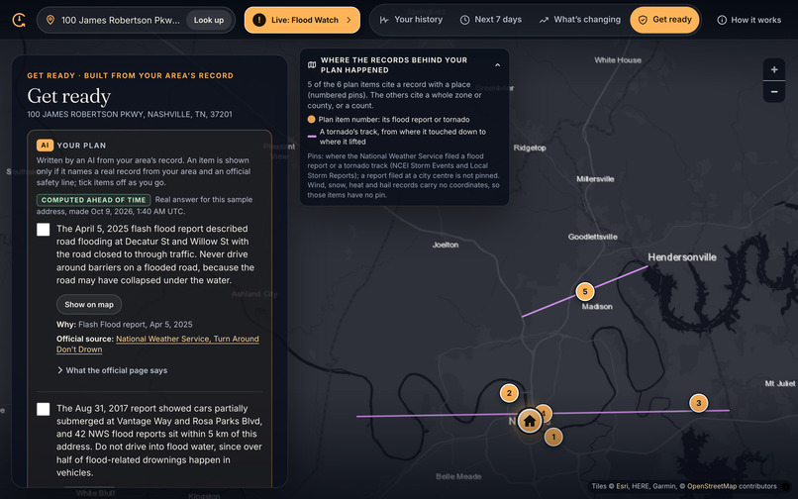The image size is (798, 499).
Task: Switch to the What's changing tab
Action: click(579, 20)
